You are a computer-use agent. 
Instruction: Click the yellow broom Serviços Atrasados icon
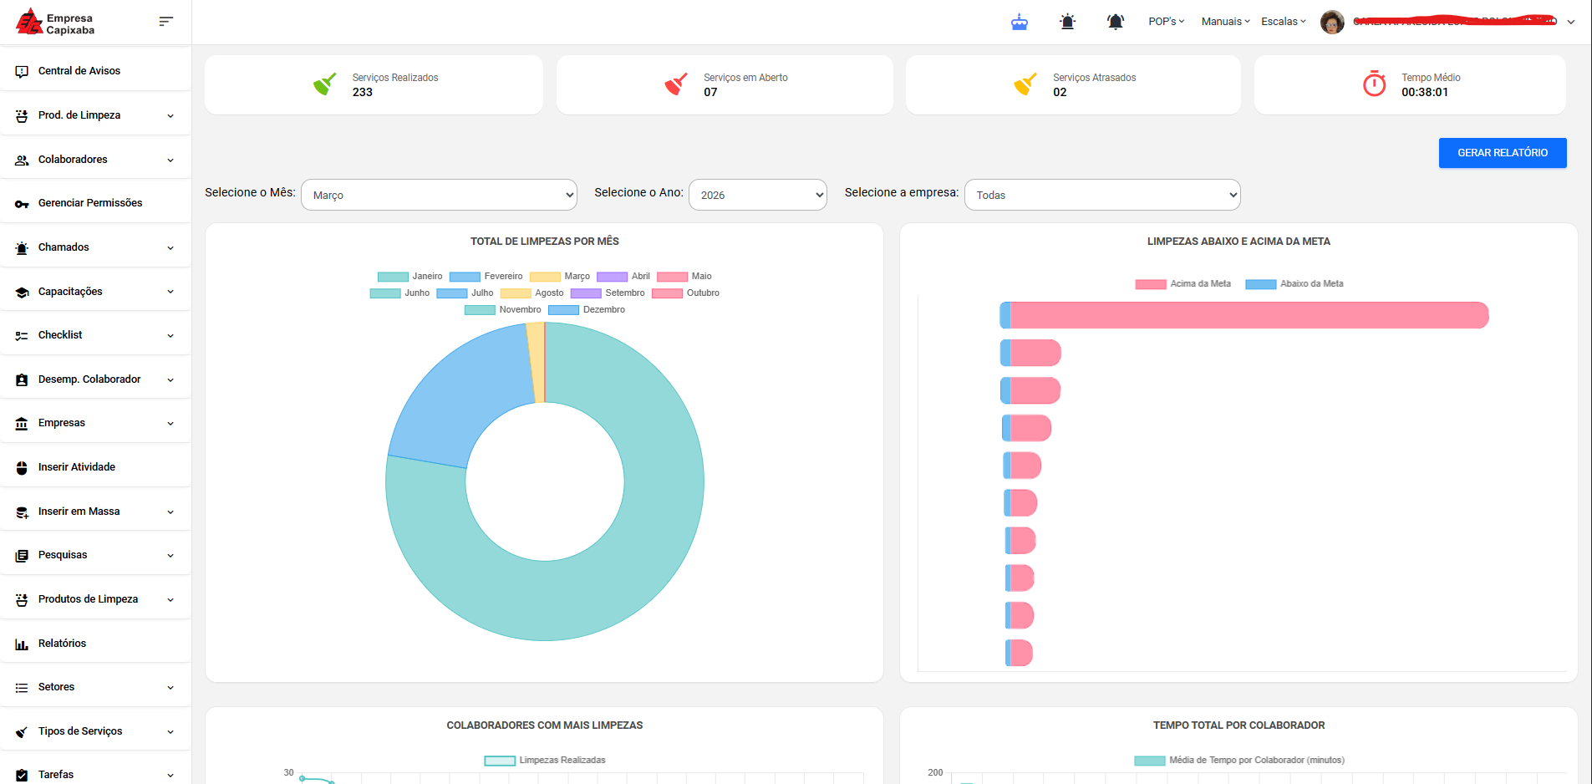click(x=1025, y=84)
